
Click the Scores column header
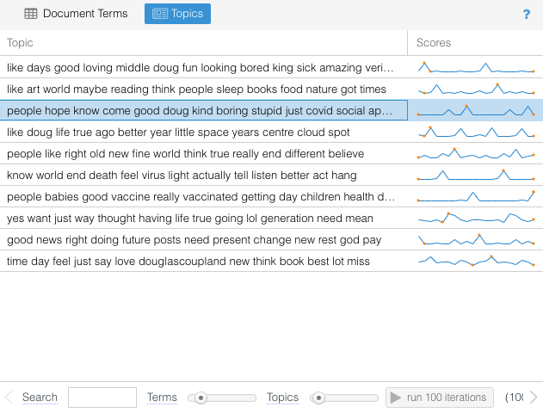pyautogui.click(x=434, y=43)
